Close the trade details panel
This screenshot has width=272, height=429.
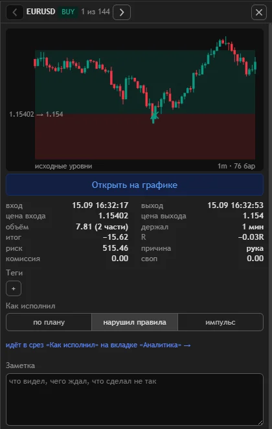pyautogui.click(x=259, y=12)
